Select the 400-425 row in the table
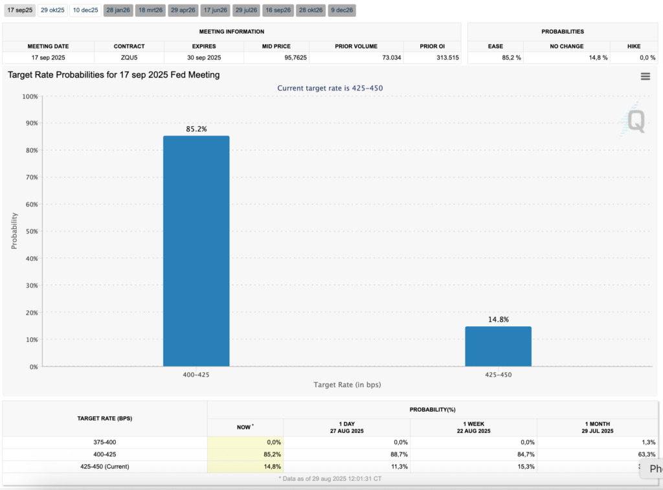This screenshot has height=490, width=663. coord(104,454)
